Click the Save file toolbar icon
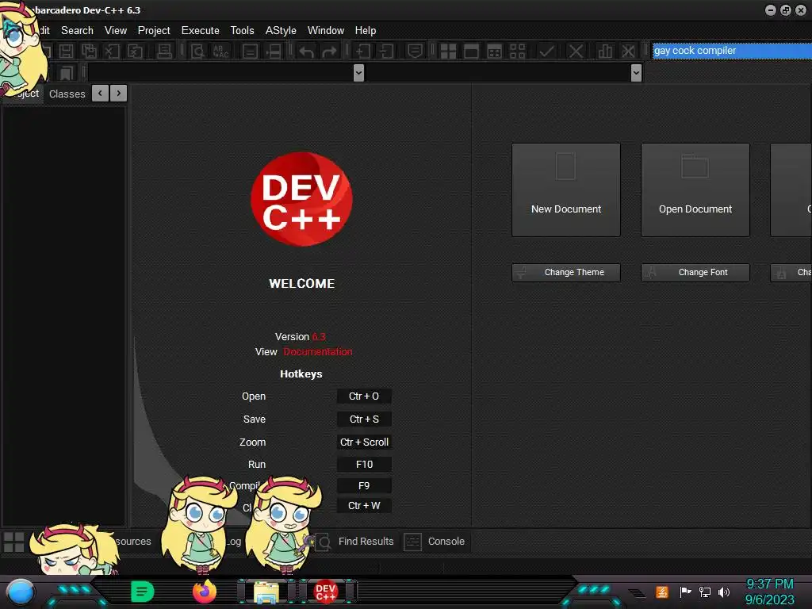The width and height of the screenshot is (812, 609). 67,52
